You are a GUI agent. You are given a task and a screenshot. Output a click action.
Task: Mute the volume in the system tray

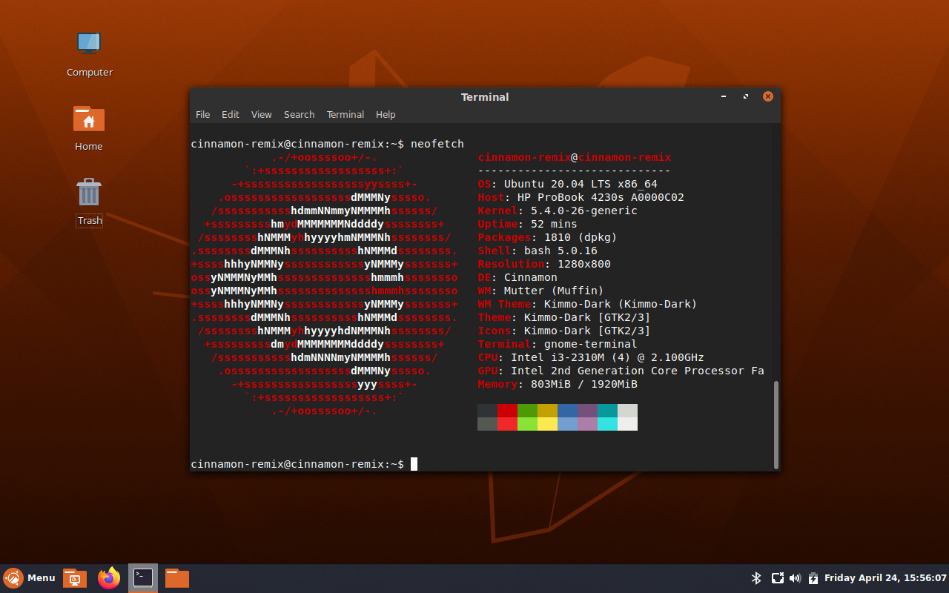(x=795, y=577)
